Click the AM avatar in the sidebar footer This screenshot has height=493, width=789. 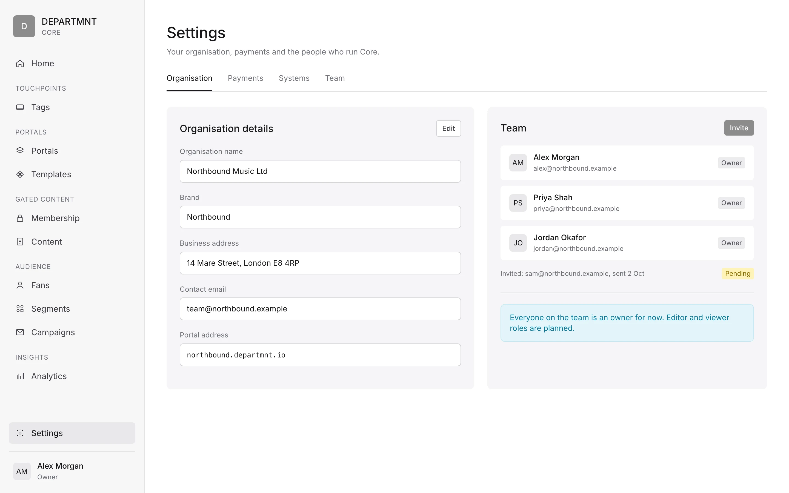22,471
